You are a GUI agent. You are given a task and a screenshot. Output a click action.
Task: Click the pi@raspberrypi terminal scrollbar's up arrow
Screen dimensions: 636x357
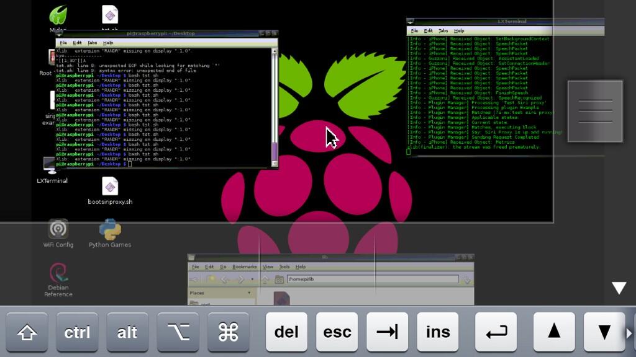pyautogui.click(x=275, y=51)
